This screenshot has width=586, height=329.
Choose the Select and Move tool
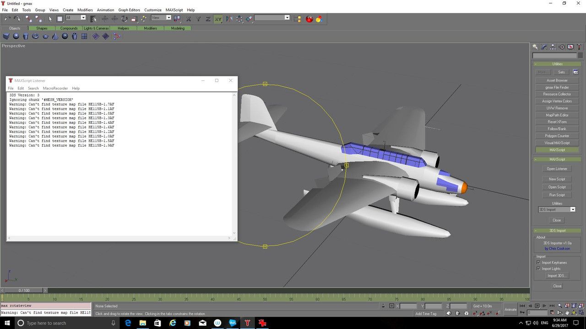(x=105, y=19)
